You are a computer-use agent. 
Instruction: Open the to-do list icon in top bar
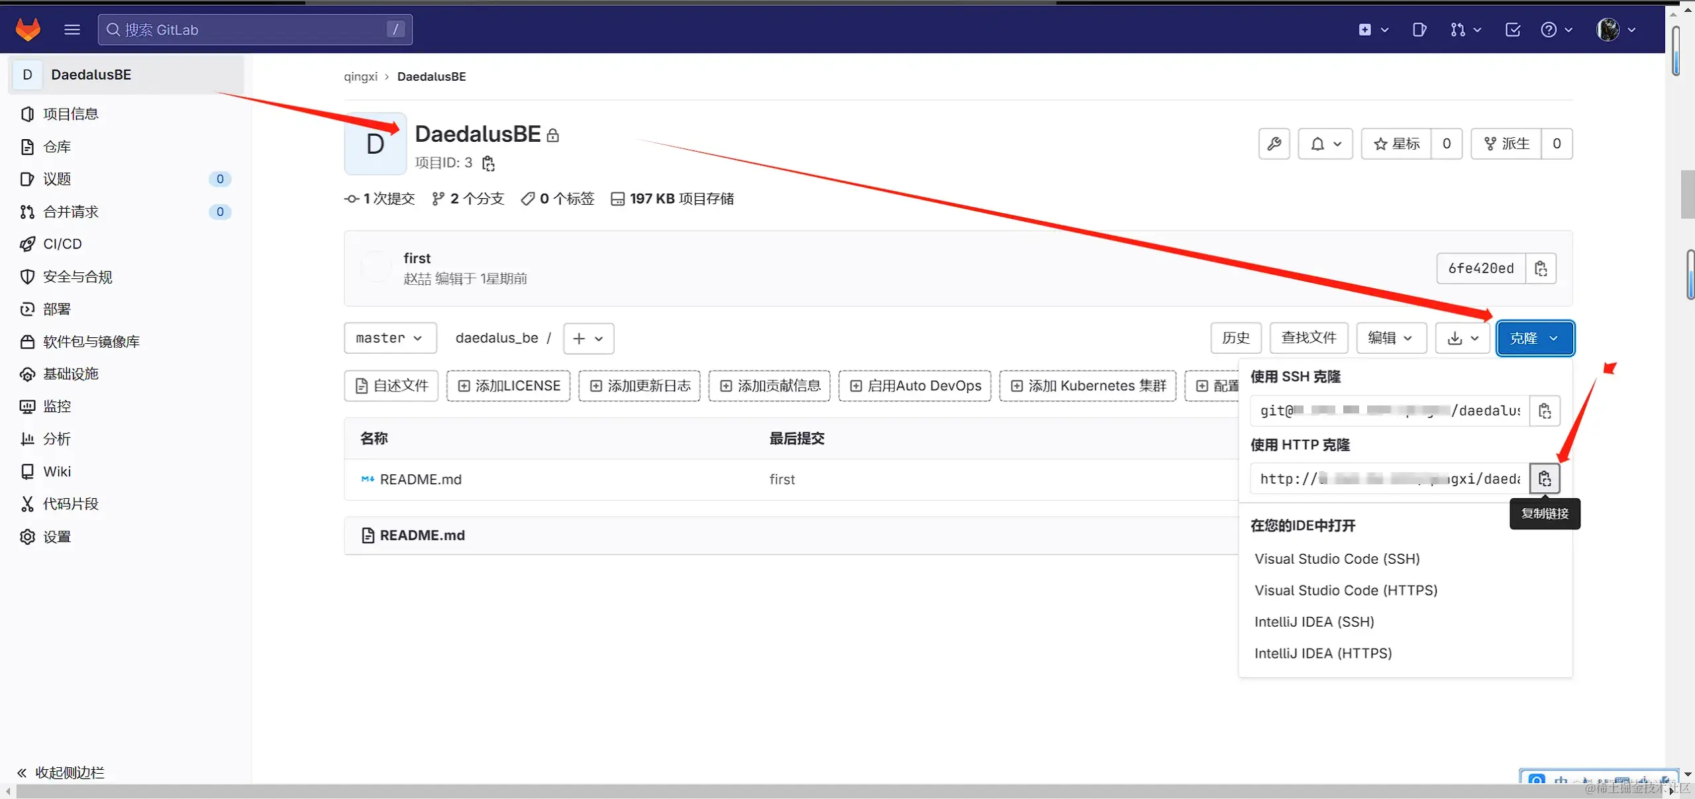[1512, 29]
